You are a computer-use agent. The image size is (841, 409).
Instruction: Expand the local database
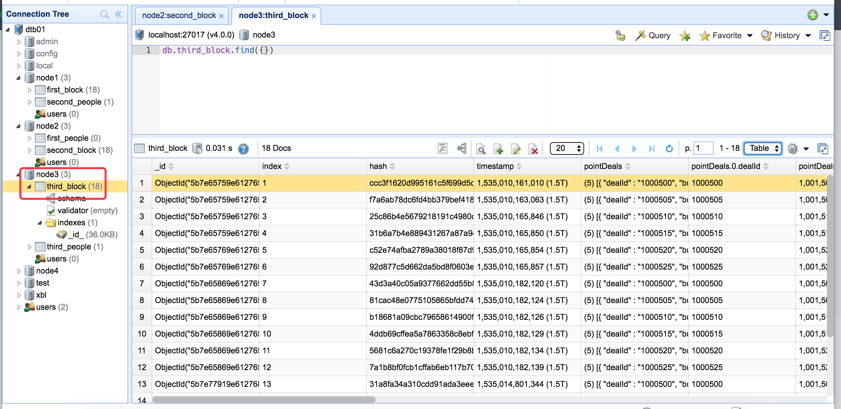click(19, 66)
